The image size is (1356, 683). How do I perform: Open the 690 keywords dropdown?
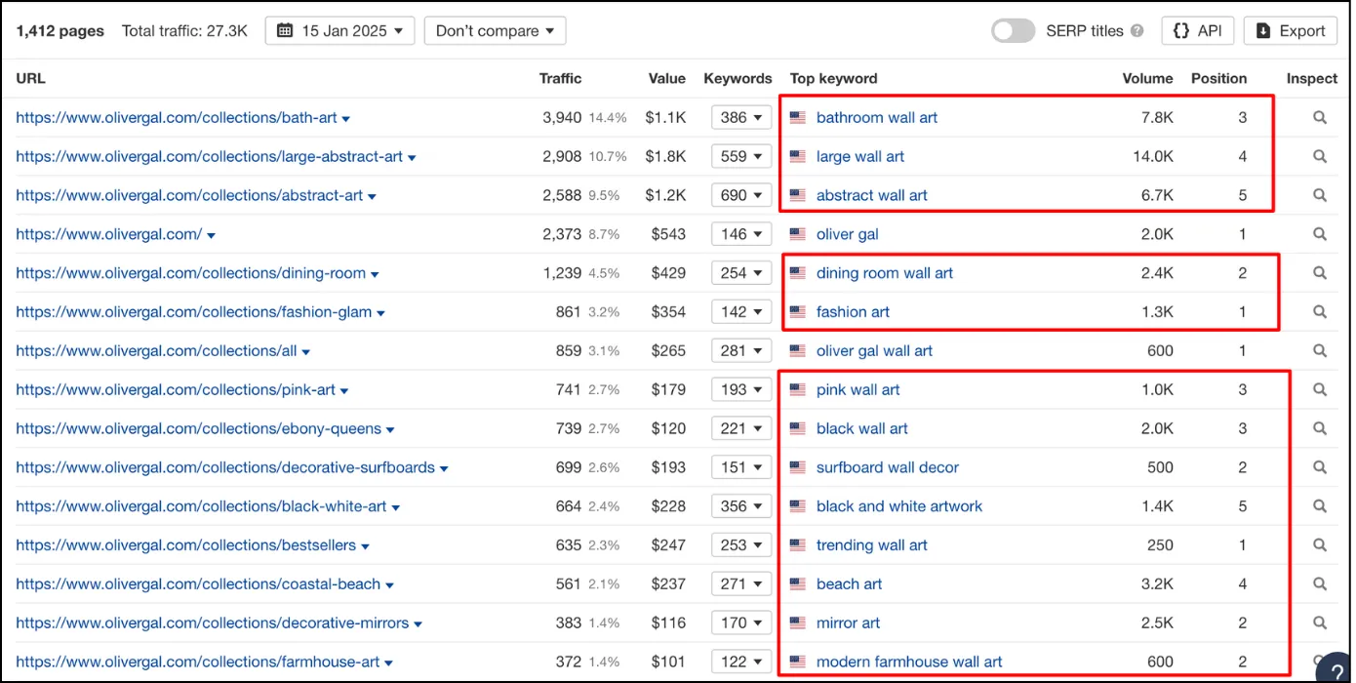pyautogui.click(x=741, y=195)
